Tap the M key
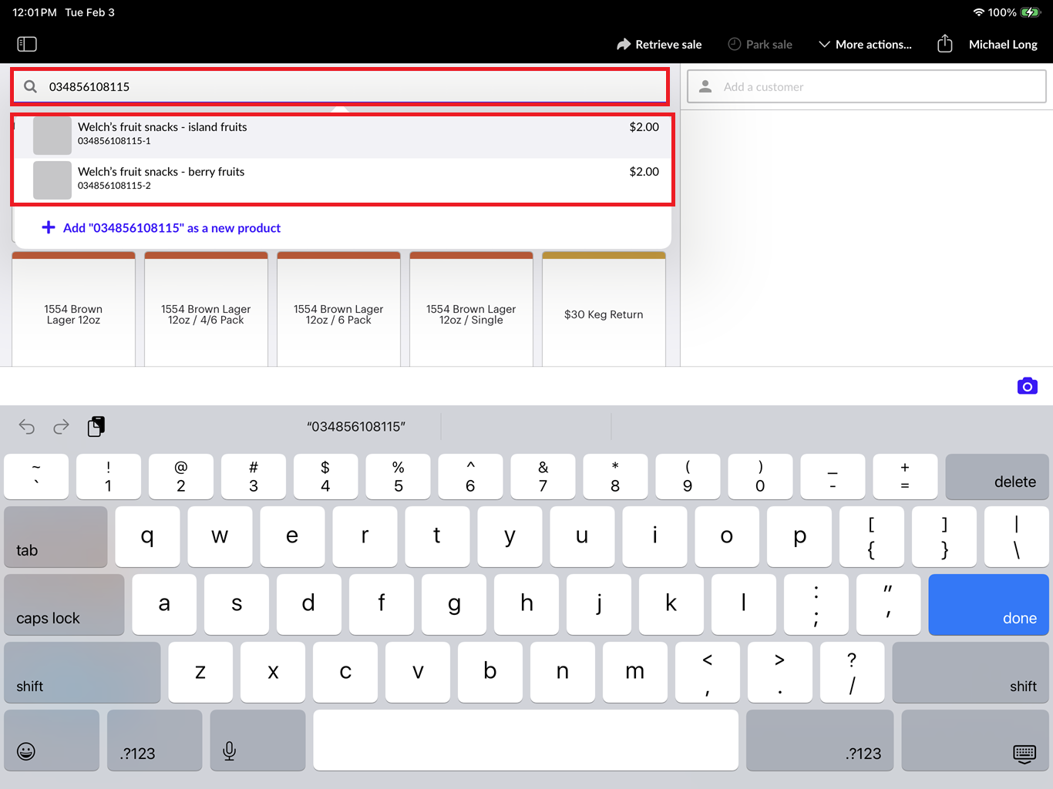The image size is (1053, 789). tap(635, 673)
